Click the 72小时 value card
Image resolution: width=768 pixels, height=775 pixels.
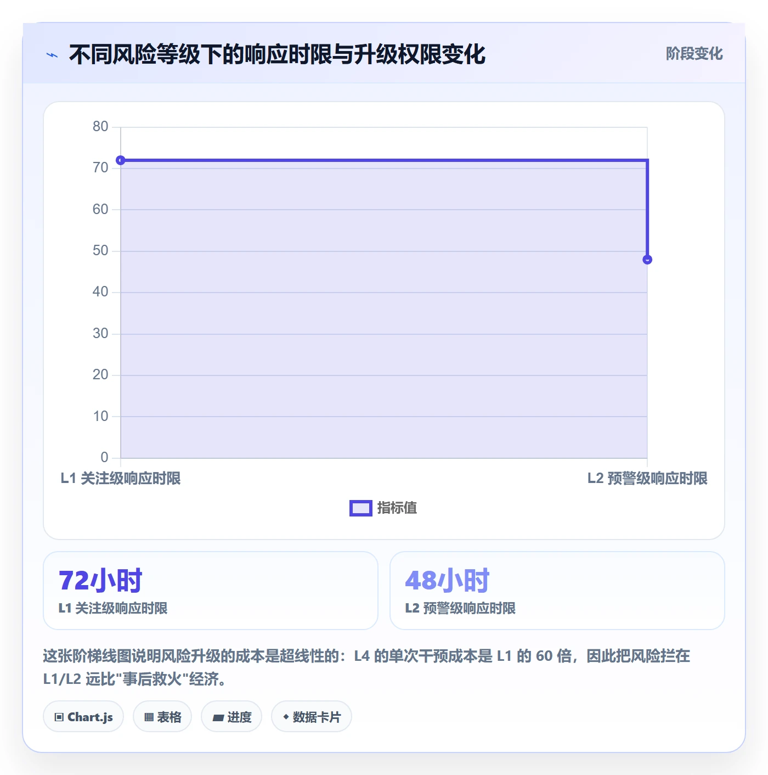click(x=211, y=591)
